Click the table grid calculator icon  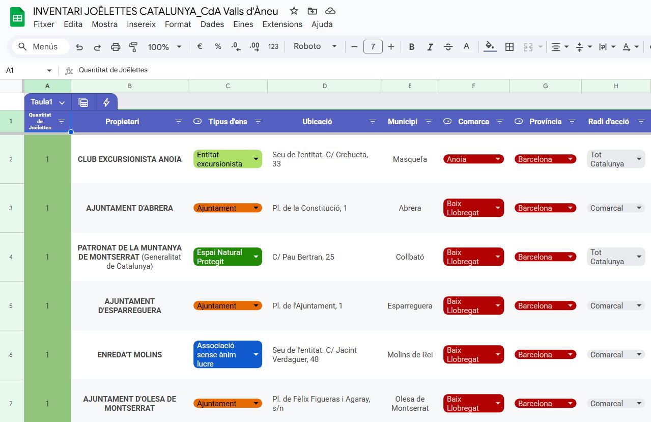point(83,102)
